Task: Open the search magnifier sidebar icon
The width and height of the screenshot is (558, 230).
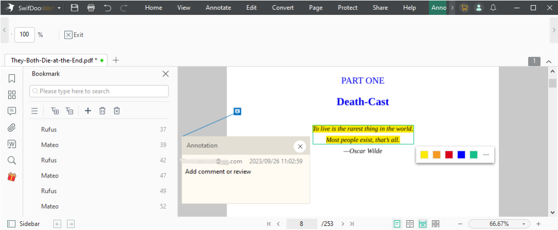Action: [12, 160]
